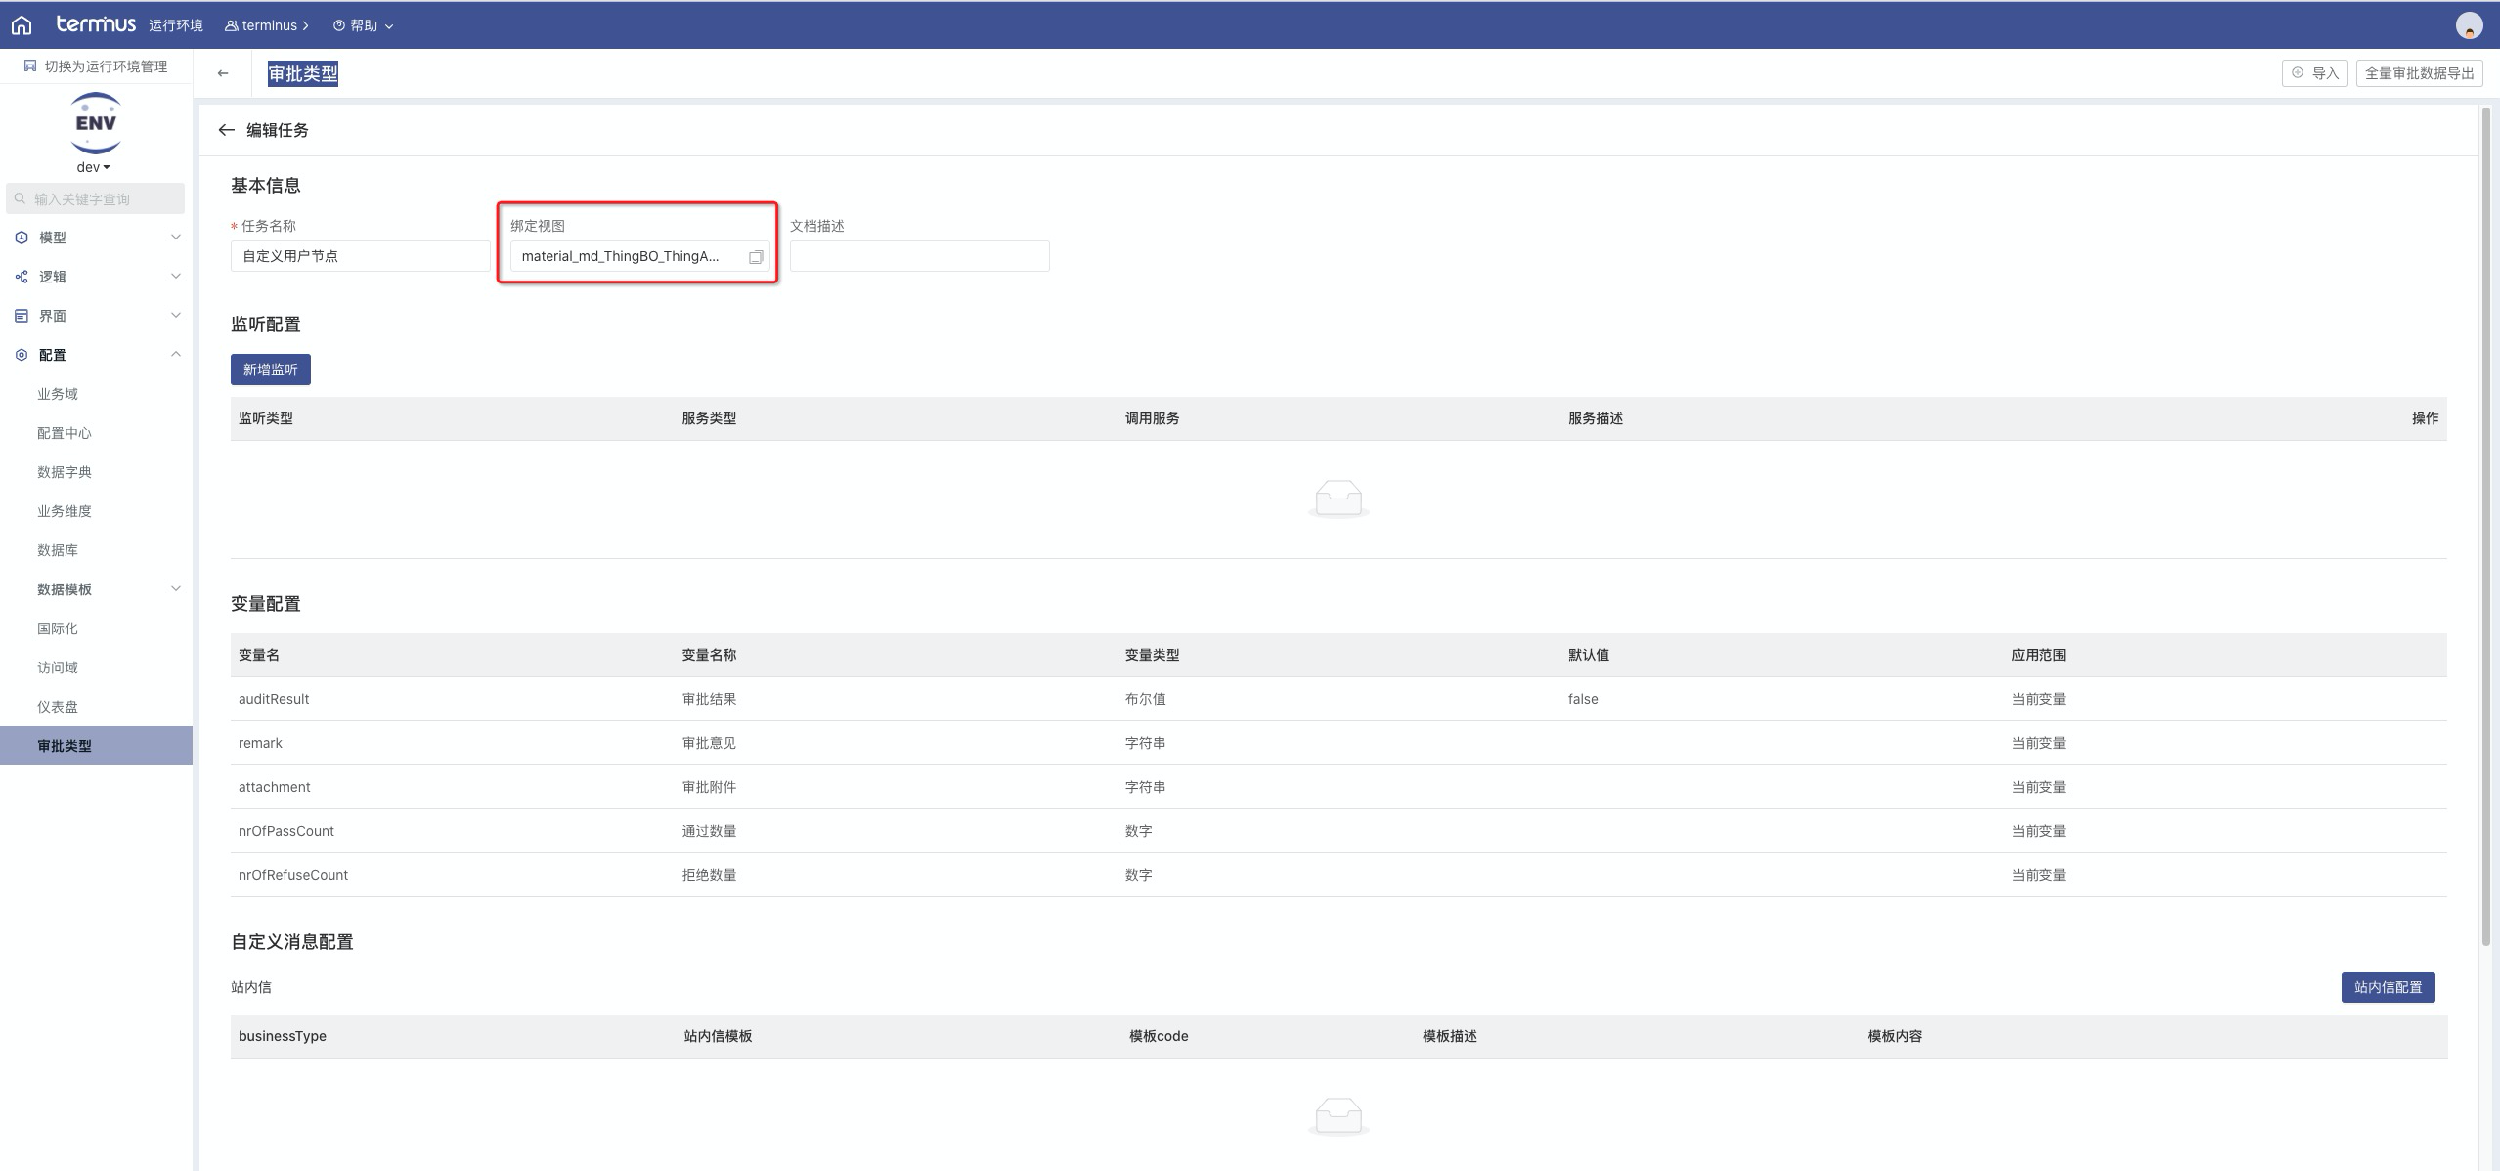The height and width of the screenshot is (1171, 2500).
Task: Click the page vertical scrollbar
Action: [x=2485, y=528]
